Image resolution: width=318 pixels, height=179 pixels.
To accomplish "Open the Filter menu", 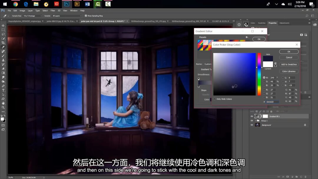I will (53, 11).
